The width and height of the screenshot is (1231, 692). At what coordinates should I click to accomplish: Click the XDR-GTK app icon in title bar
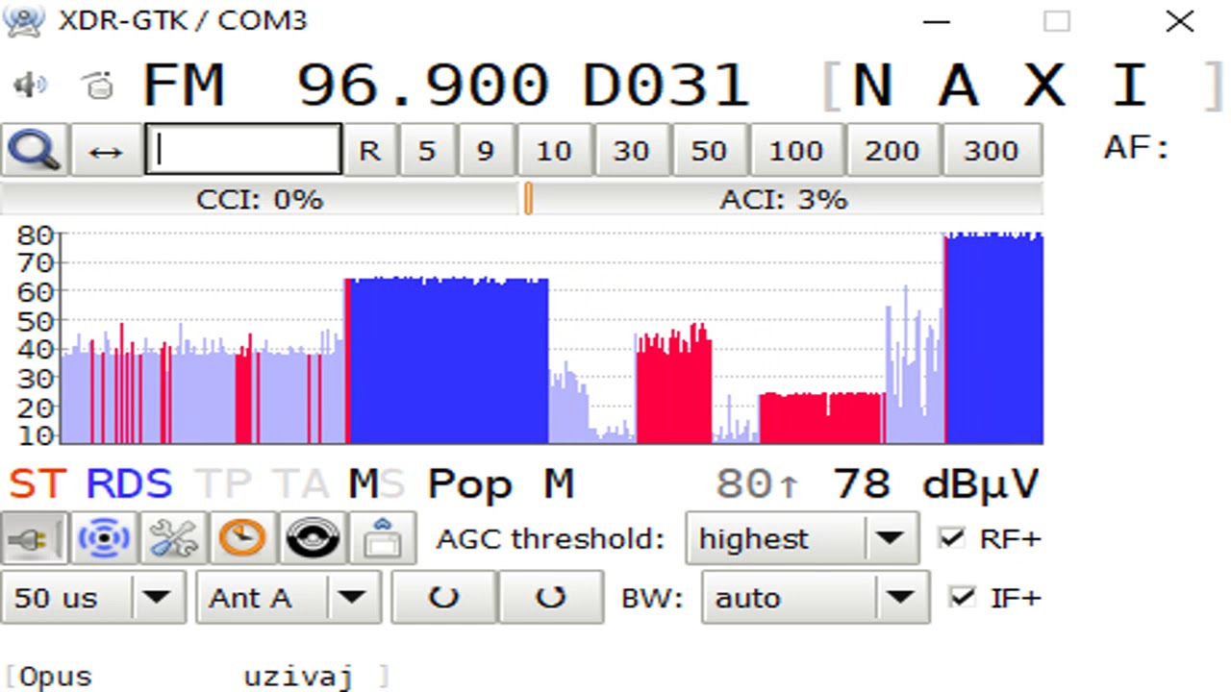pyautogui.click(x=24, y=20)
